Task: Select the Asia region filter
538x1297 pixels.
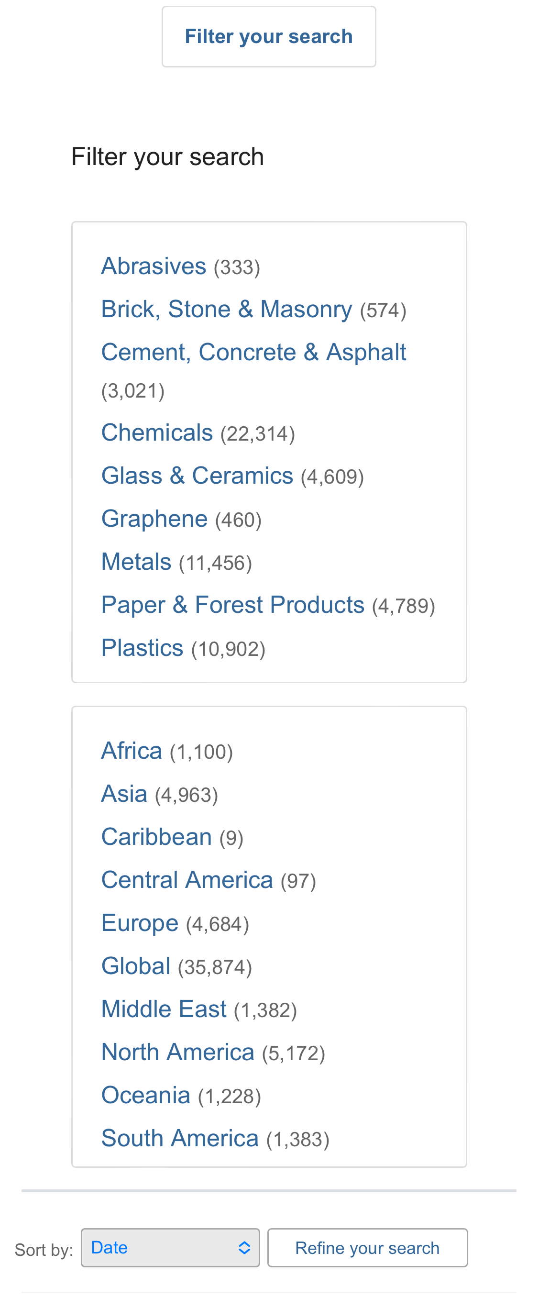Action: click(124, 793)
